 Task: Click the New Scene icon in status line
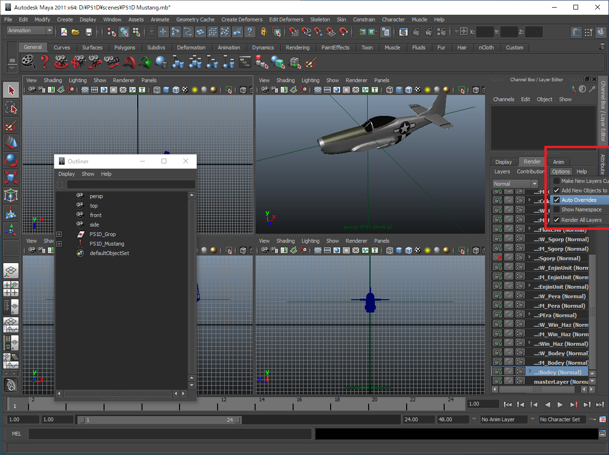[64, 32]
